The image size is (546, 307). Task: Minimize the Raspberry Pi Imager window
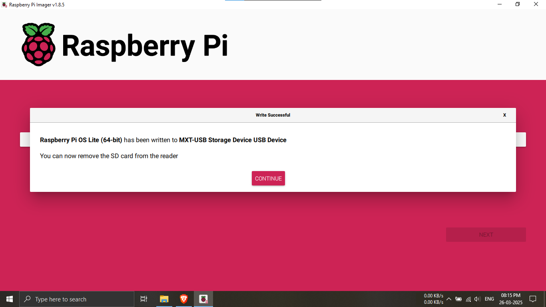click(500, 4)
